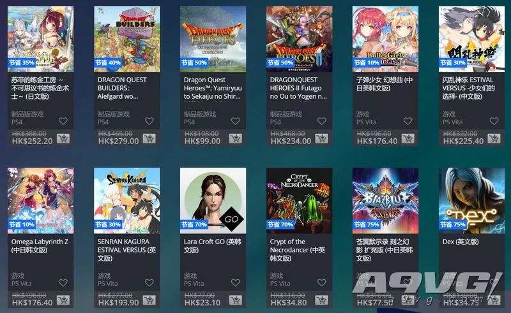Toggle wishlist heart for Lara Croft GO
The image size is (511, 313).
click(x=235, y=283)
